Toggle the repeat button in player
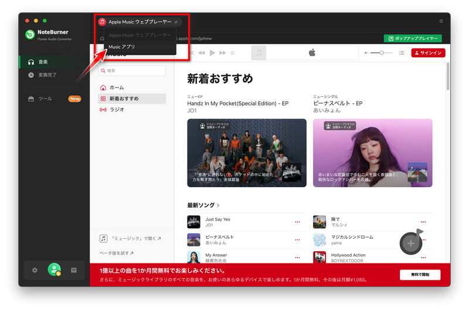The image size is (469, 311). point(233,53)
